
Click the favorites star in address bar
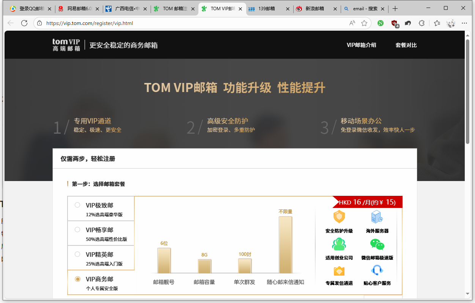click(364, 23)
